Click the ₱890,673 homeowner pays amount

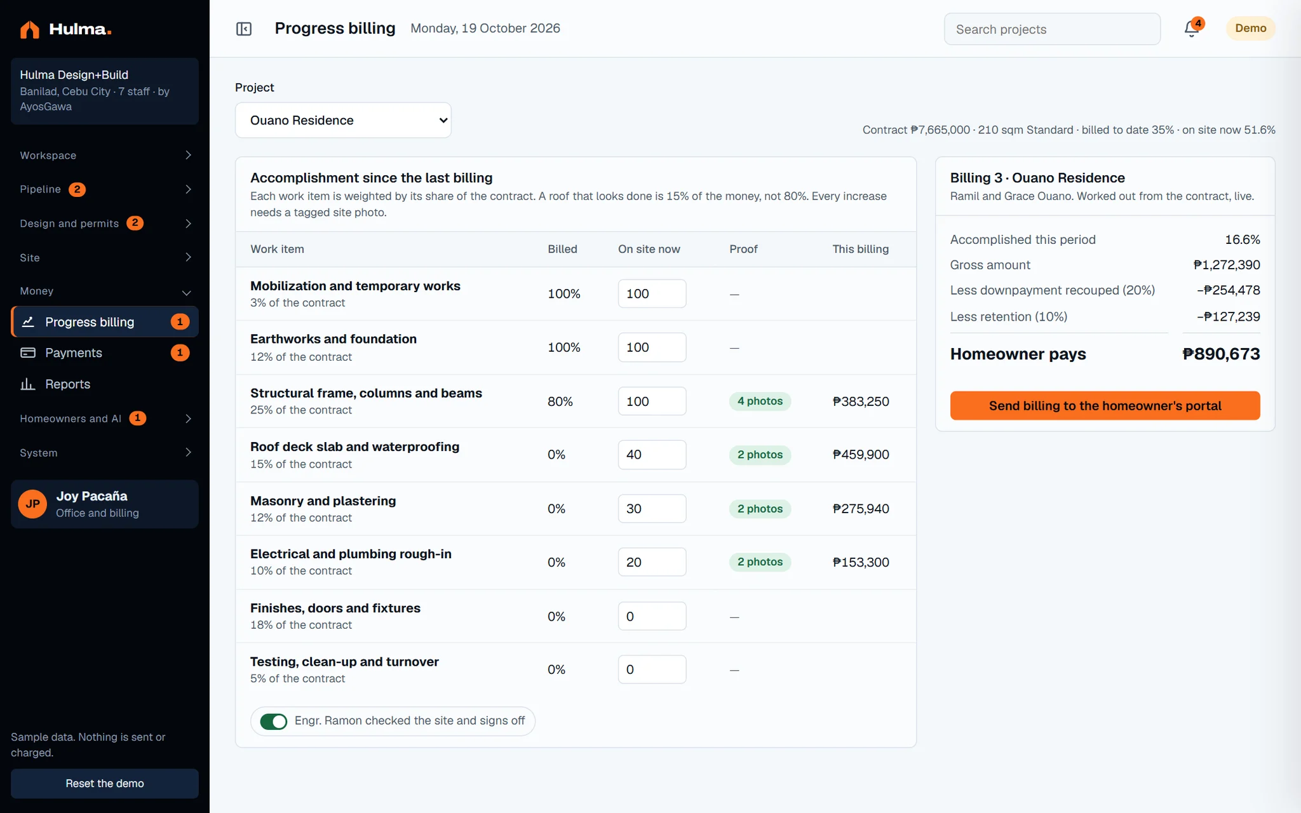pos(1221,354)
